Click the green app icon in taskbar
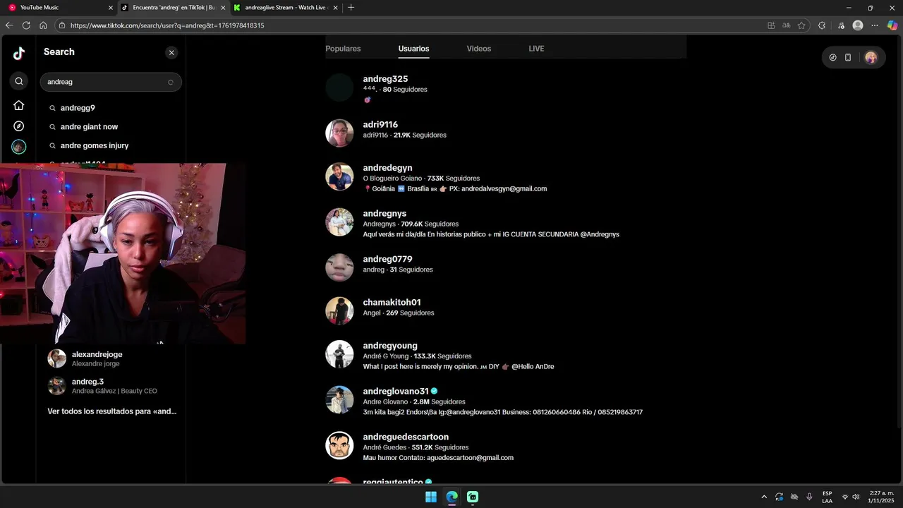The image size is (903, 508). [473, 497]
